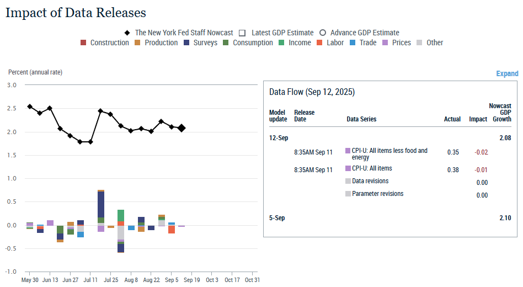The width and height of the screenshot is (523, 287).
Task: Select CPI-U: All items less food row
Action: pos(389,154)
